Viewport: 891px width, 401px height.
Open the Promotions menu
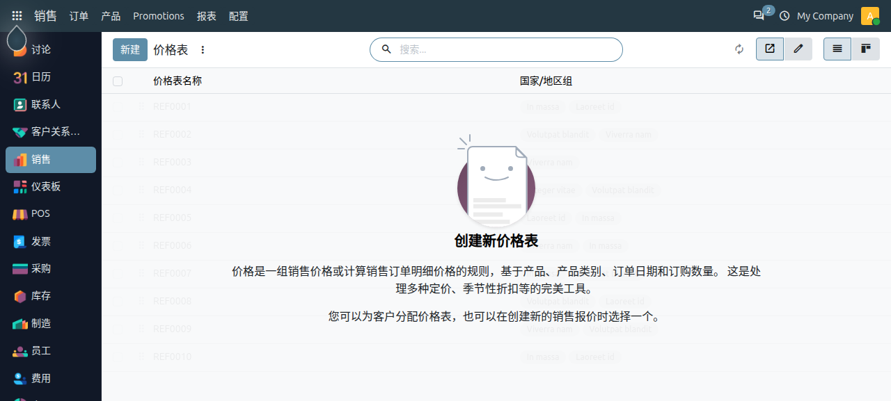click(x=159, y=16)
